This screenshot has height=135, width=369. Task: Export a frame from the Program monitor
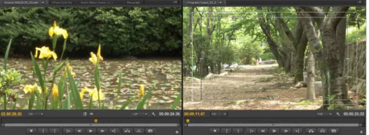pyautogui.click(x=334, y=131)
